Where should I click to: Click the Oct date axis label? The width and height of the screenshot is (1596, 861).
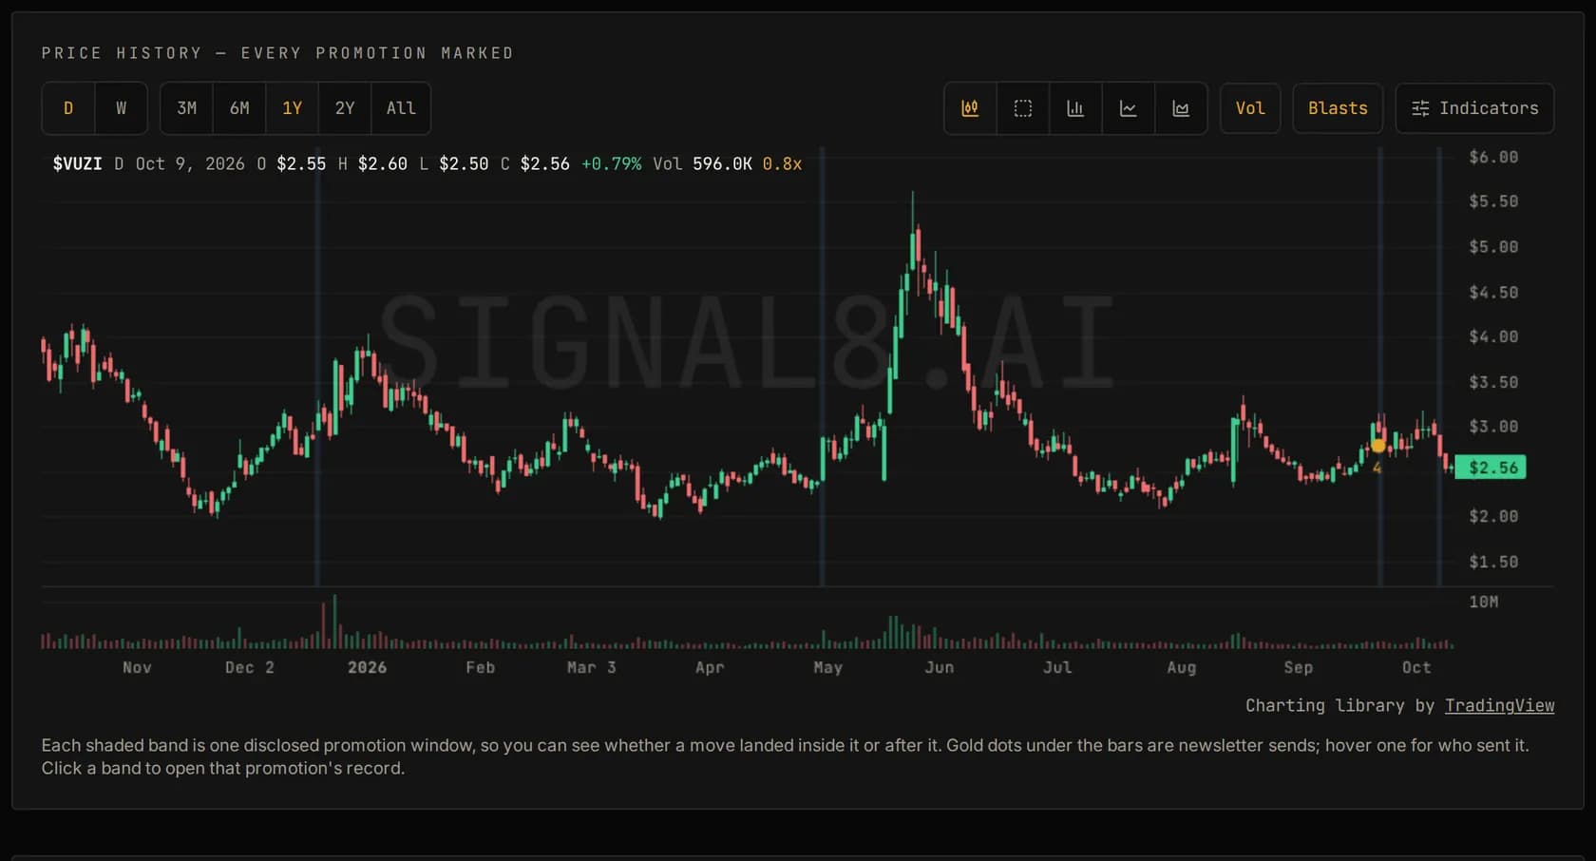1416,667
